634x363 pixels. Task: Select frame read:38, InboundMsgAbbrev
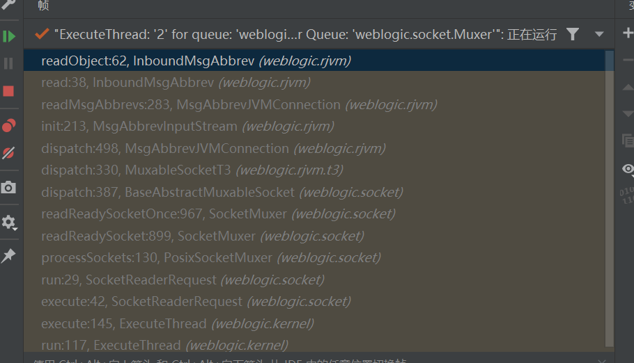(315, 82)
